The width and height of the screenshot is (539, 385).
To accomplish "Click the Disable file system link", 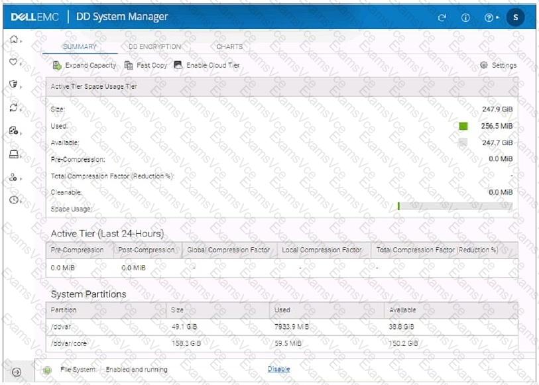I will click(x=278, y=369).
